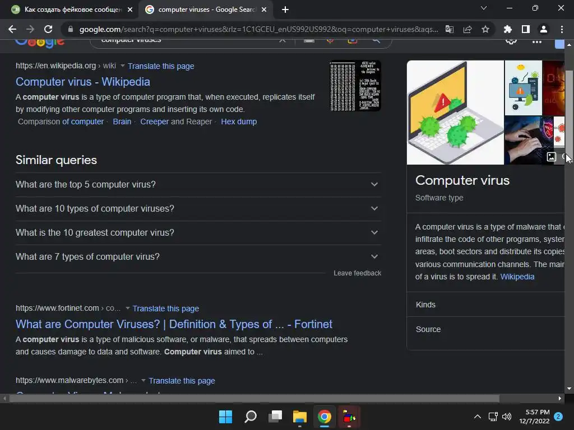Open the monitor warning illustration thumbnail
The image size is (574, 430).
pos(524,88)
